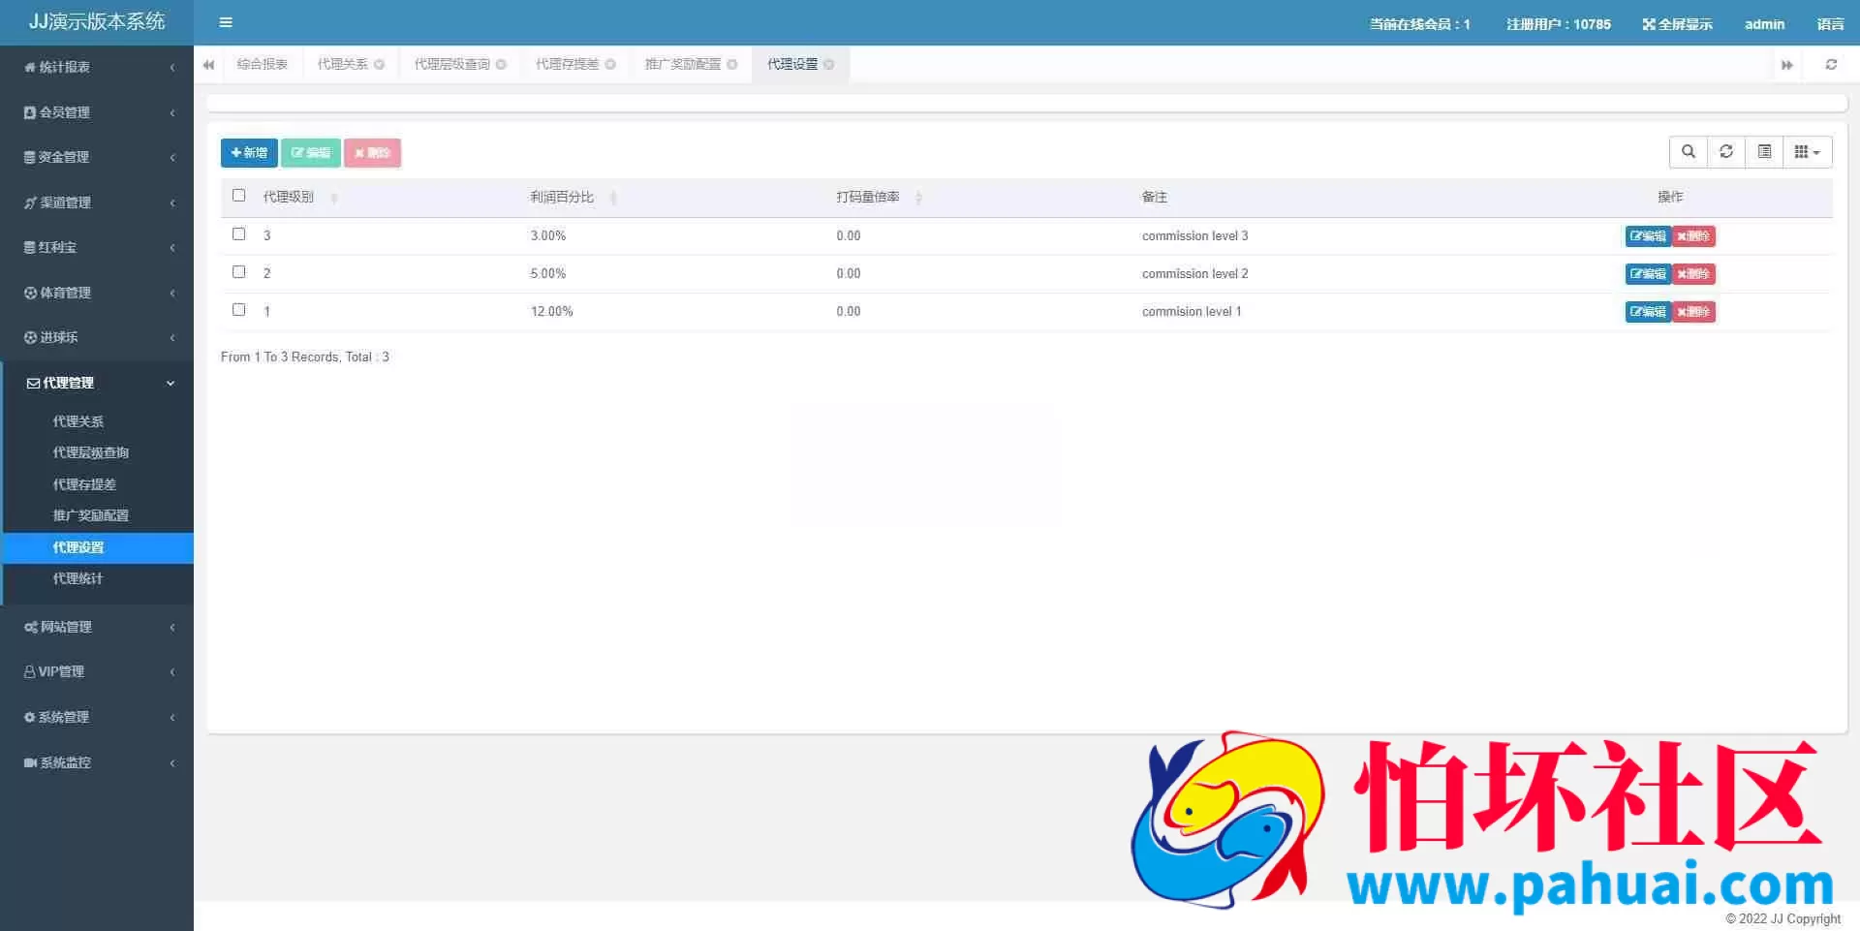
Task: Expand the 系统管理 sidebar menu
Action: pyautogui.click(x=97, y=717)
